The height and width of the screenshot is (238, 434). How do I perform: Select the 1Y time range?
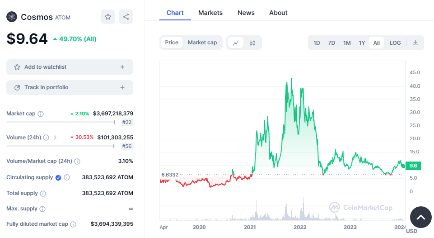click(x=362, y=43)
